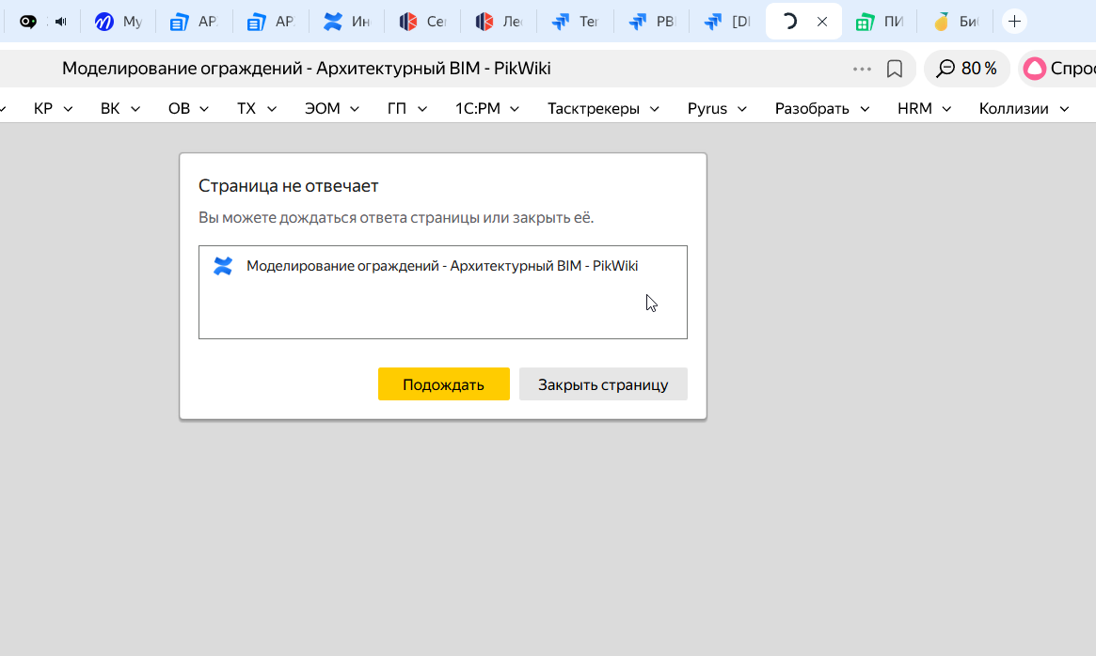Expand the ГП bookmarks folder
This screenshot has height=656, width=1096.
(x=406, y=108)
